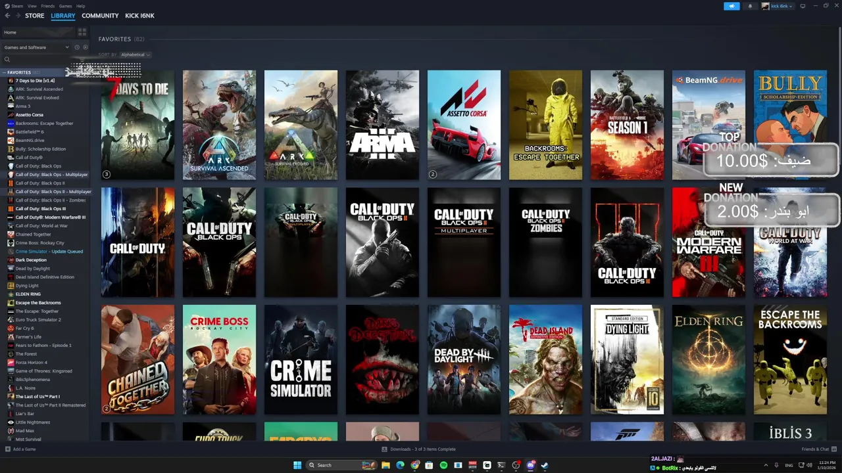The height and width of the screenshot is (473, 842).
Task: Open the Assetto Corsa cover tile
Action: (464, 125)
